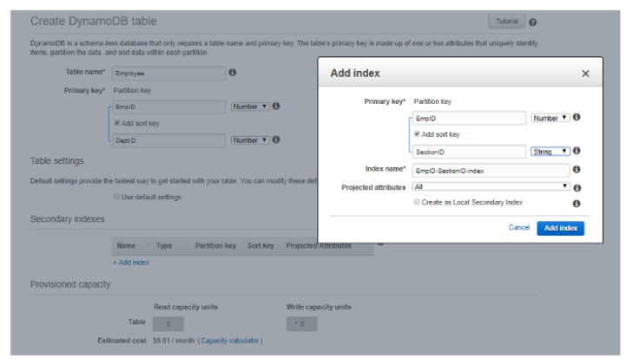Expand the Projected attributes dropdown
The width and height of the screenshot is (633, 364).
tap(491, 186)
